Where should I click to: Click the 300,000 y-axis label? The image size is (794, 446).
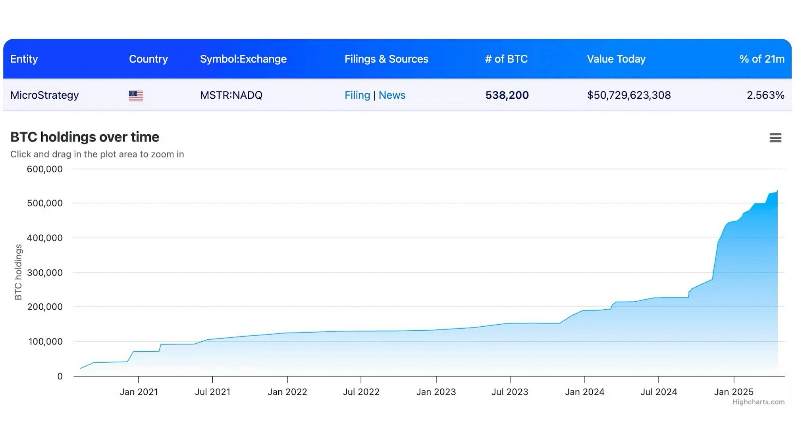(x=45, y=273)
